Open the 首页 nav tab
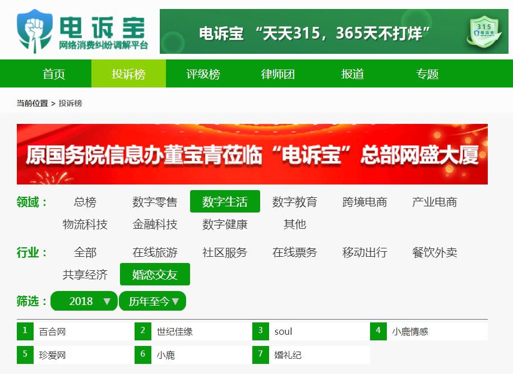This screenshot has height=374, width=513. click(x=54, y=73)
